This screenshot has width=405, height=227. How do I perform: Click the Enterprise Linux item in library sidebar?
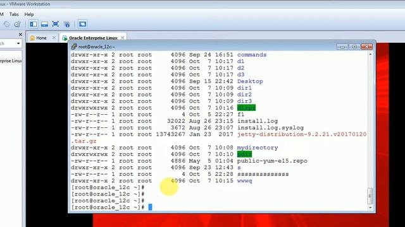11,61
